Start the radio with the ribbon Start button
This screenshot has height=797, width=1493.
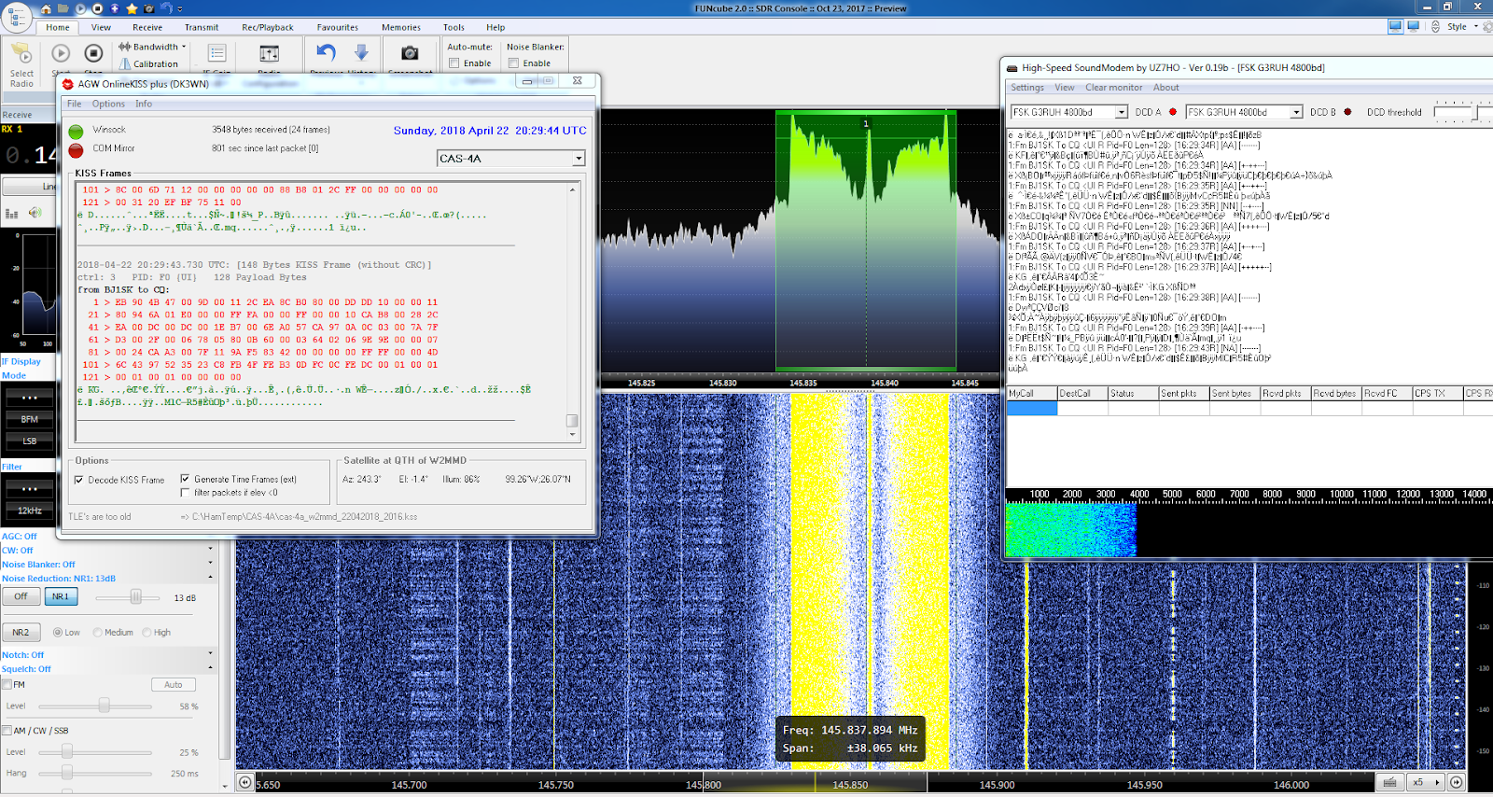(x=61, y=54)
